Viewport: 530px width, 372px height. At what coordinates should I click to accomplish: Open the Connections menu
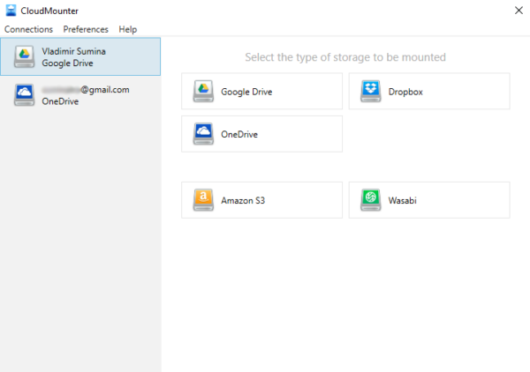point(28,29)
